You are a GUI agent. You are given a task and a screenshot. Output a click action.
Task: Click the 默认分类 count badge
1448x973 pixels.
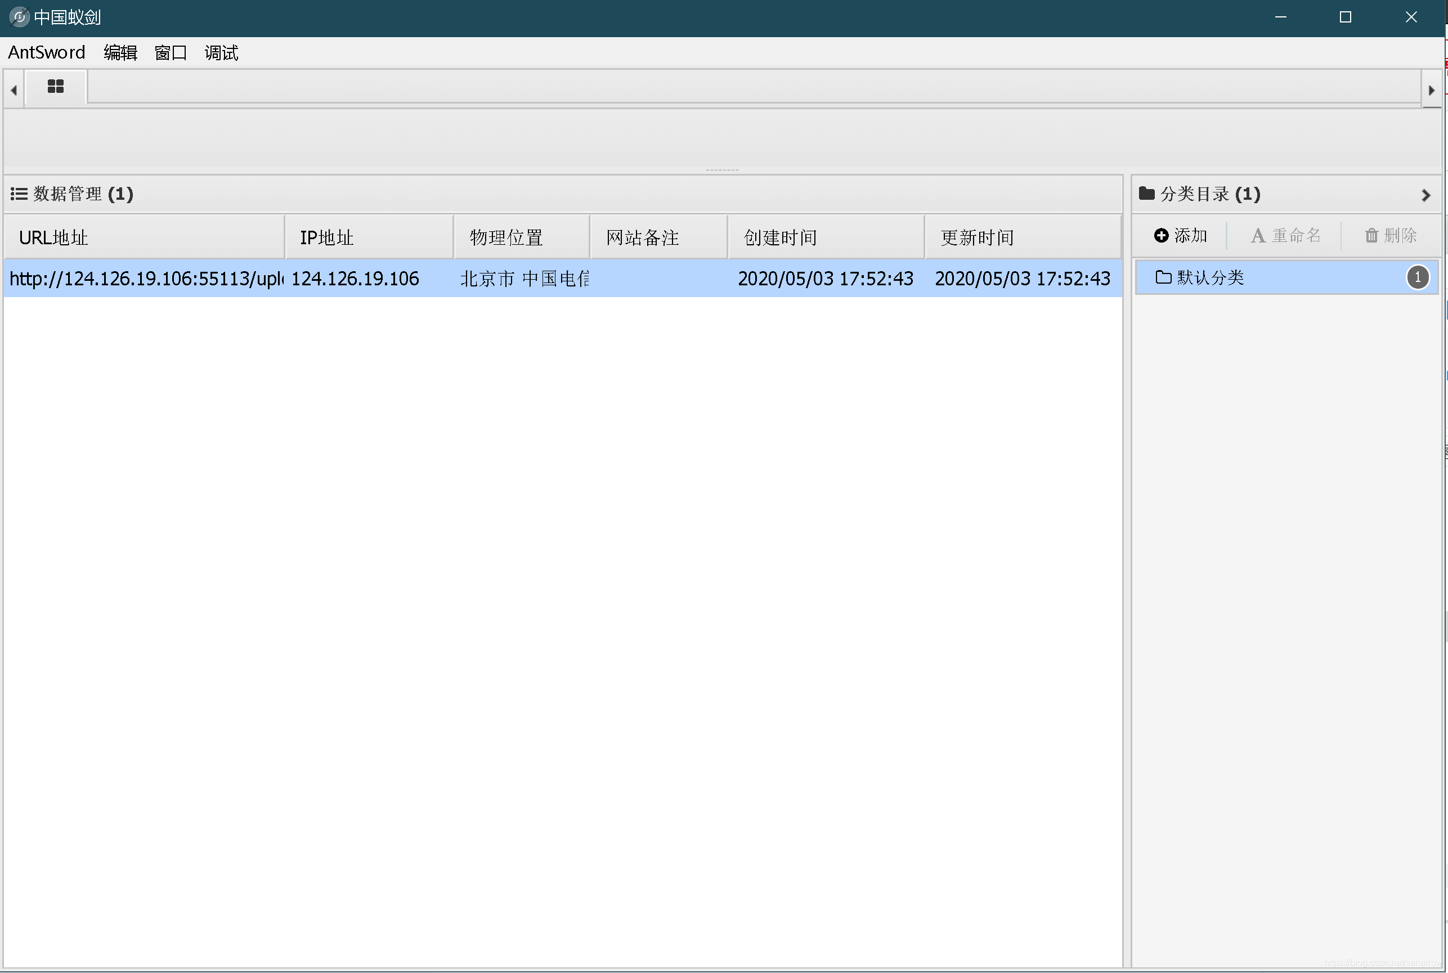tap(1417, 277)
